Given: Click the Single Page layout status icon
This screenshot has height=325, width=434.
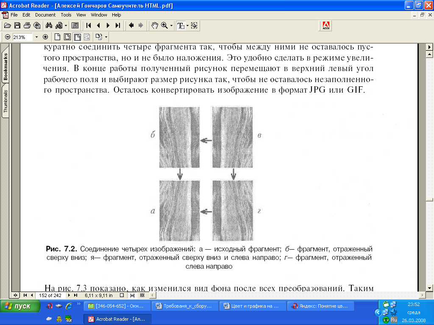Looking at the screenshot, I should point(122,295).
